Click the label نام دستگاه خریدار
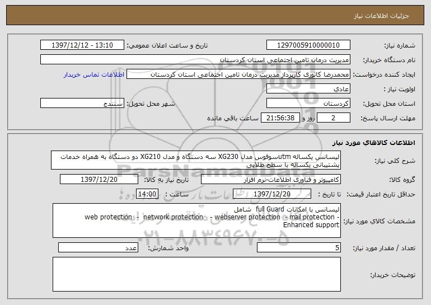The image size is (431, 305). tap(389, 60)
